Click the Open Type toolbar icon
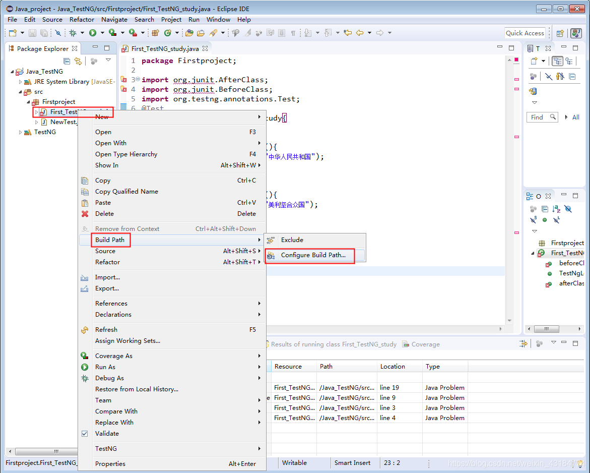The width and height of the screenshot is (590, 473). coord(189,33)
